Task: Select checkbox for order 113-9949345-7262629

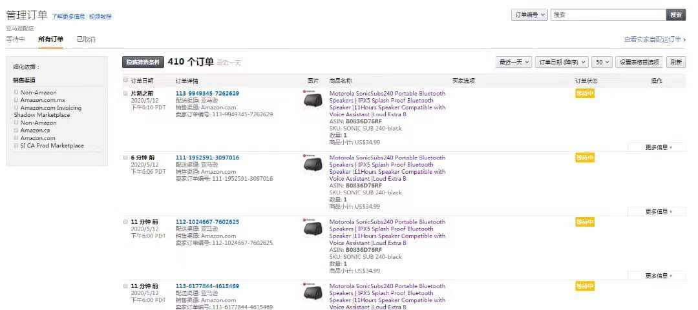Action: [x=125, y=94]
